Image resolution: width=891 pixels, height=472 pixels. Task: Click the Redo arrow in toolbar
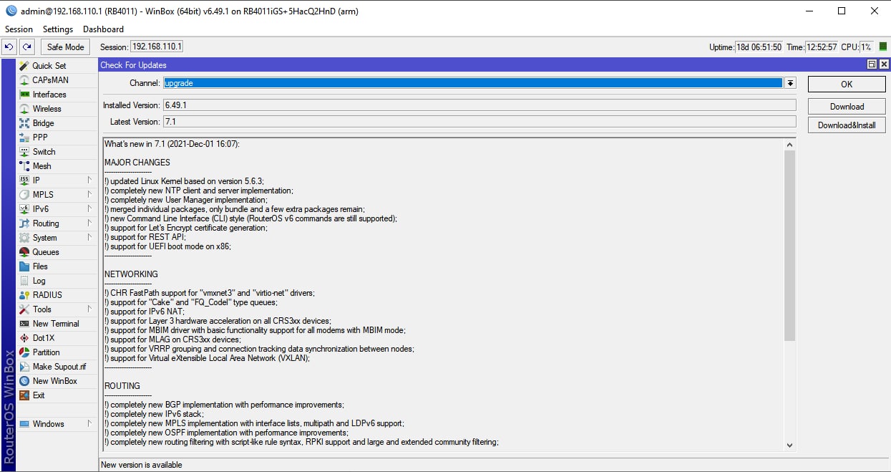click(26, 47)
